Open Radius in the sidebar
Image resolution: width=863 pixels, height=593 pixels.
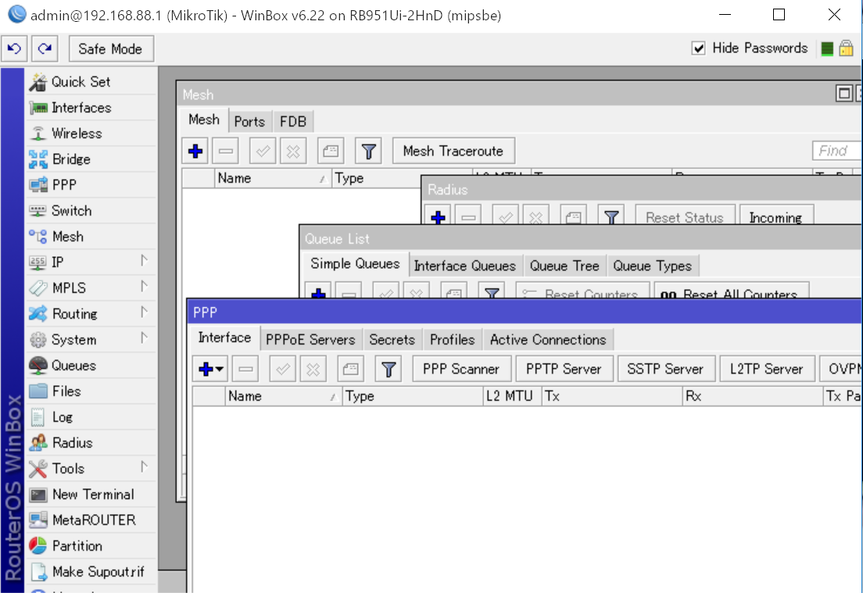tap(91, 443)
